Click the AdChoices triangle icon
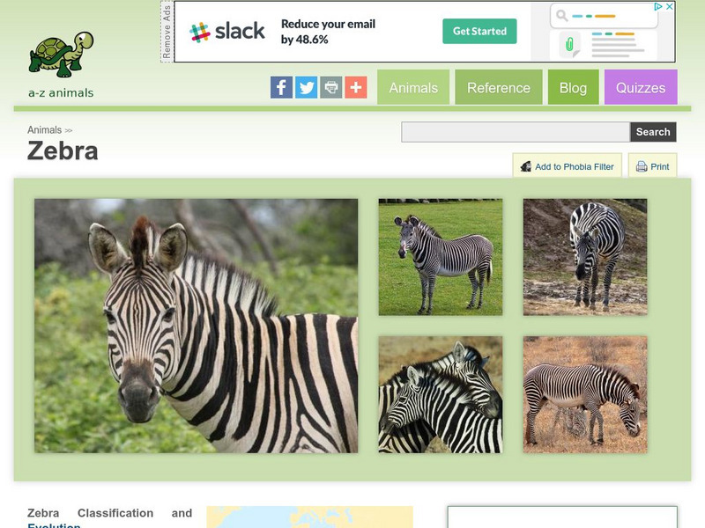 point(658,6)
